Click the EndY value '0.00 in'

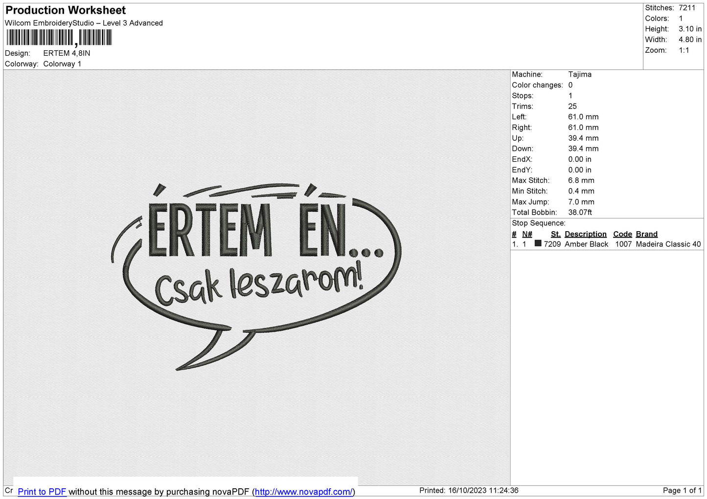pyautogui.click(x=580, y=170)
